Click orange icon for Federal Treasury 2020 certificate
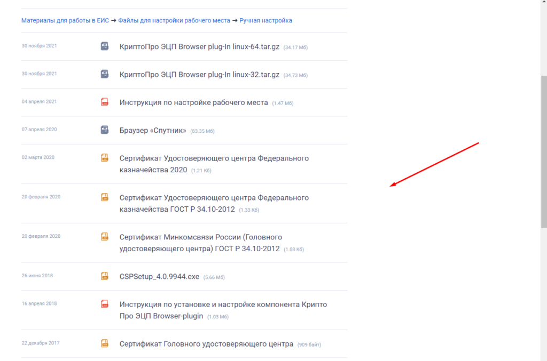Viewport: 547px width, 361px height. [x=105, y=158]
